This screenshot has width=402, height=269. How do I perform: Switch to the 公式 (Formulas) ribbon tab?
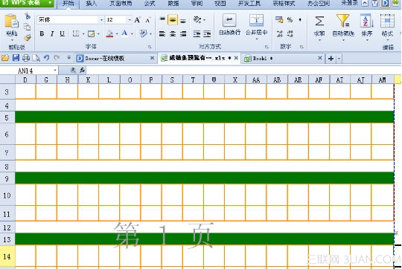(x=150, y=3)
